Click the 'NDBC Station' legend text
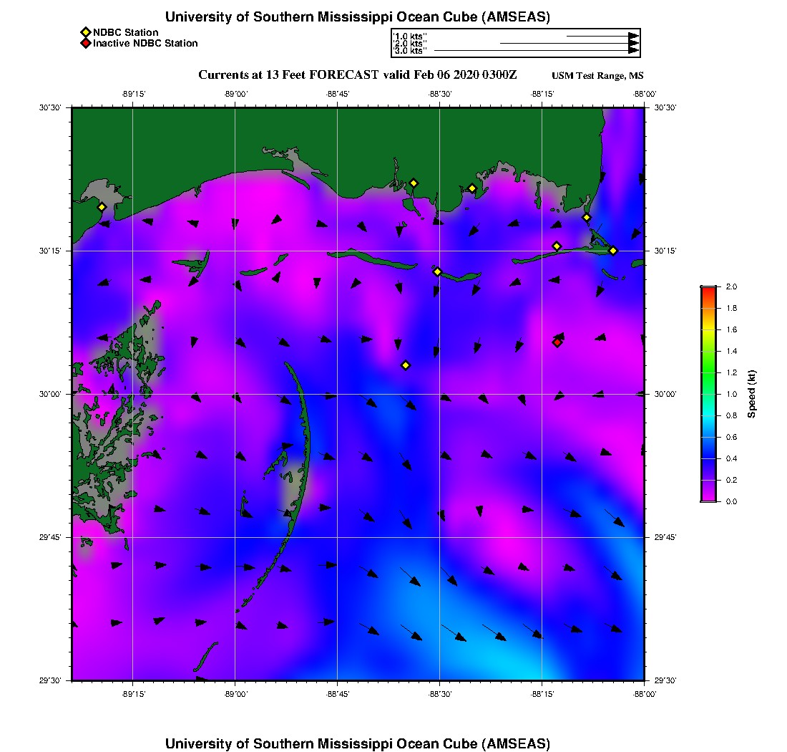Screen dimensions: 787x752 click(x=125, y=32)
